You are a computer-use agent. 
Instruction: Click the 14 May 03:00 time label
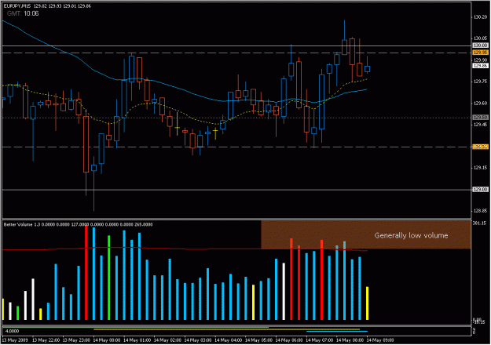[198, 340]
